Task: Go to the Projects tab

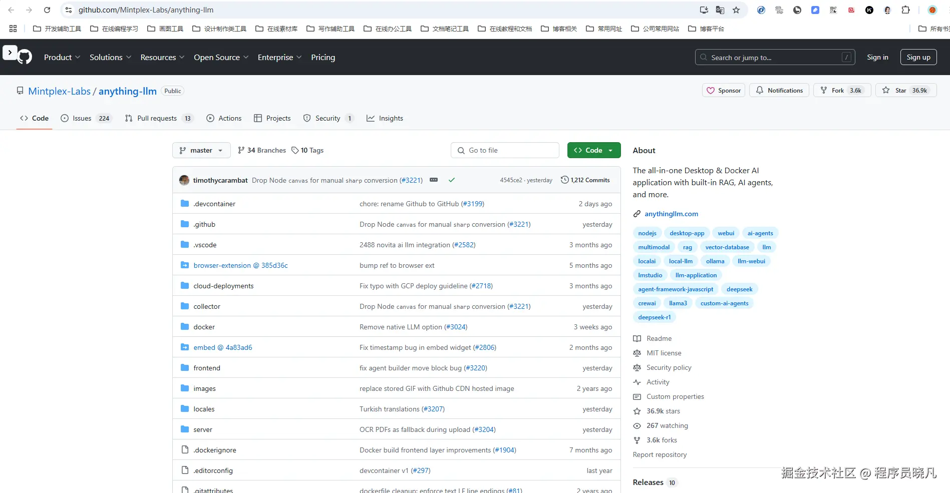Action: click(272, 119)
